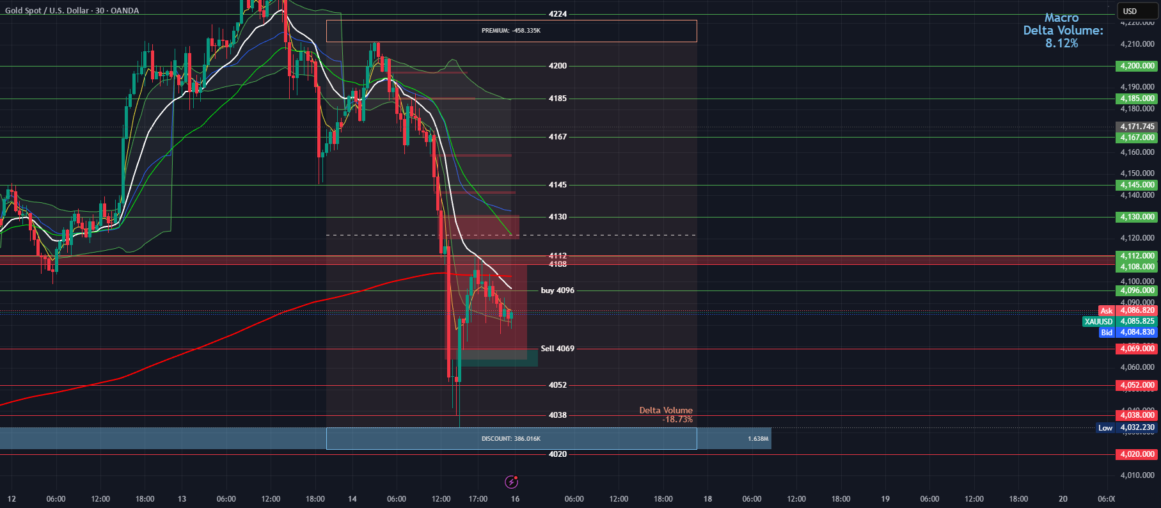Click the Low 4,032.230 price tag

click(1127, 427)
